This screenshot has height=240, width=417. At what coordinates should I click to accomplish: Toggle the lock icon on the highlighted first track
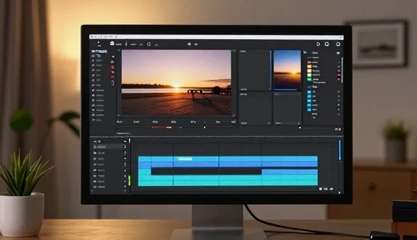[x=124, y=147]
